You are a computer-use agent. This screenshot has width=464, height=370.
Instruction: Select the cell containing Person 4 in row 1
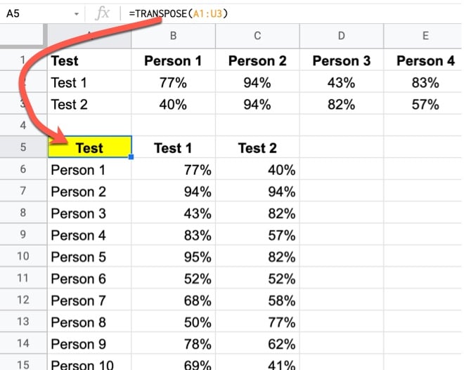(425, 61)
